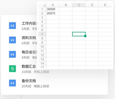Click 20天前 电脑上阅读 subtitle
This screenshot has width=115, height=99.
pos(35,86)
